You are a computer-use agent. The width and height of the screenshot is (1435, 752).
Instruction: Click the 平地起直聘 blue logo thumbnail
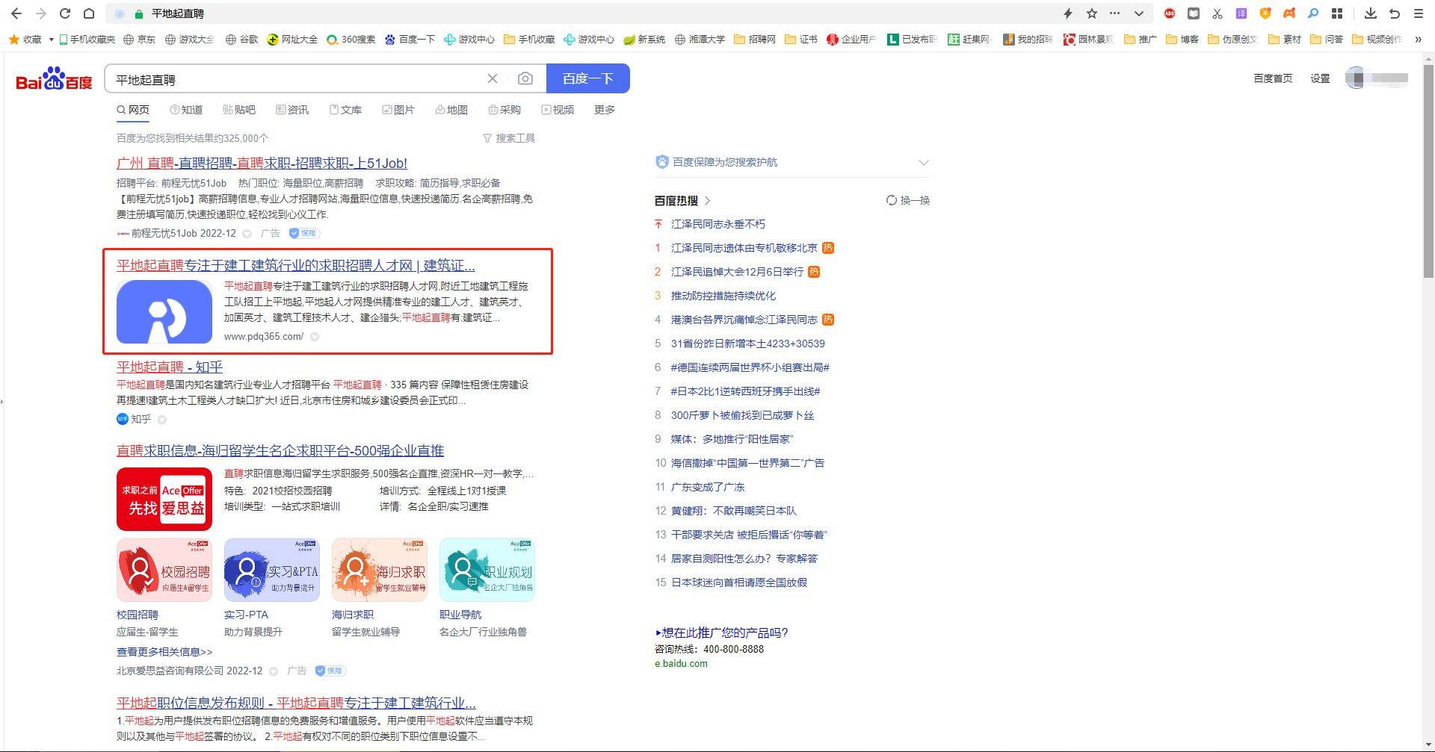(164, 311)
